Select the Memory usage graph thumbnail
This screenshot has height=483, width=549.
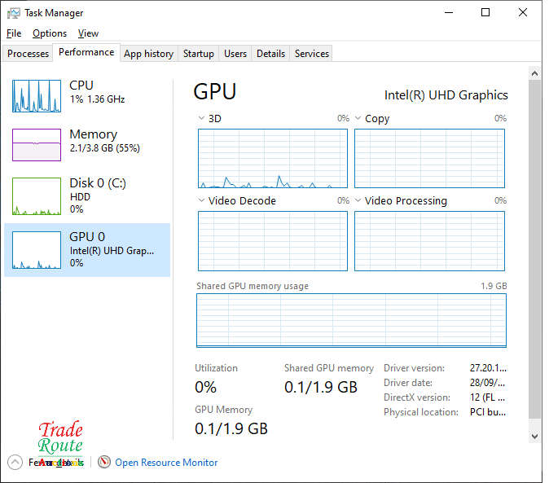pyautogui.click(x=37, y=145)
